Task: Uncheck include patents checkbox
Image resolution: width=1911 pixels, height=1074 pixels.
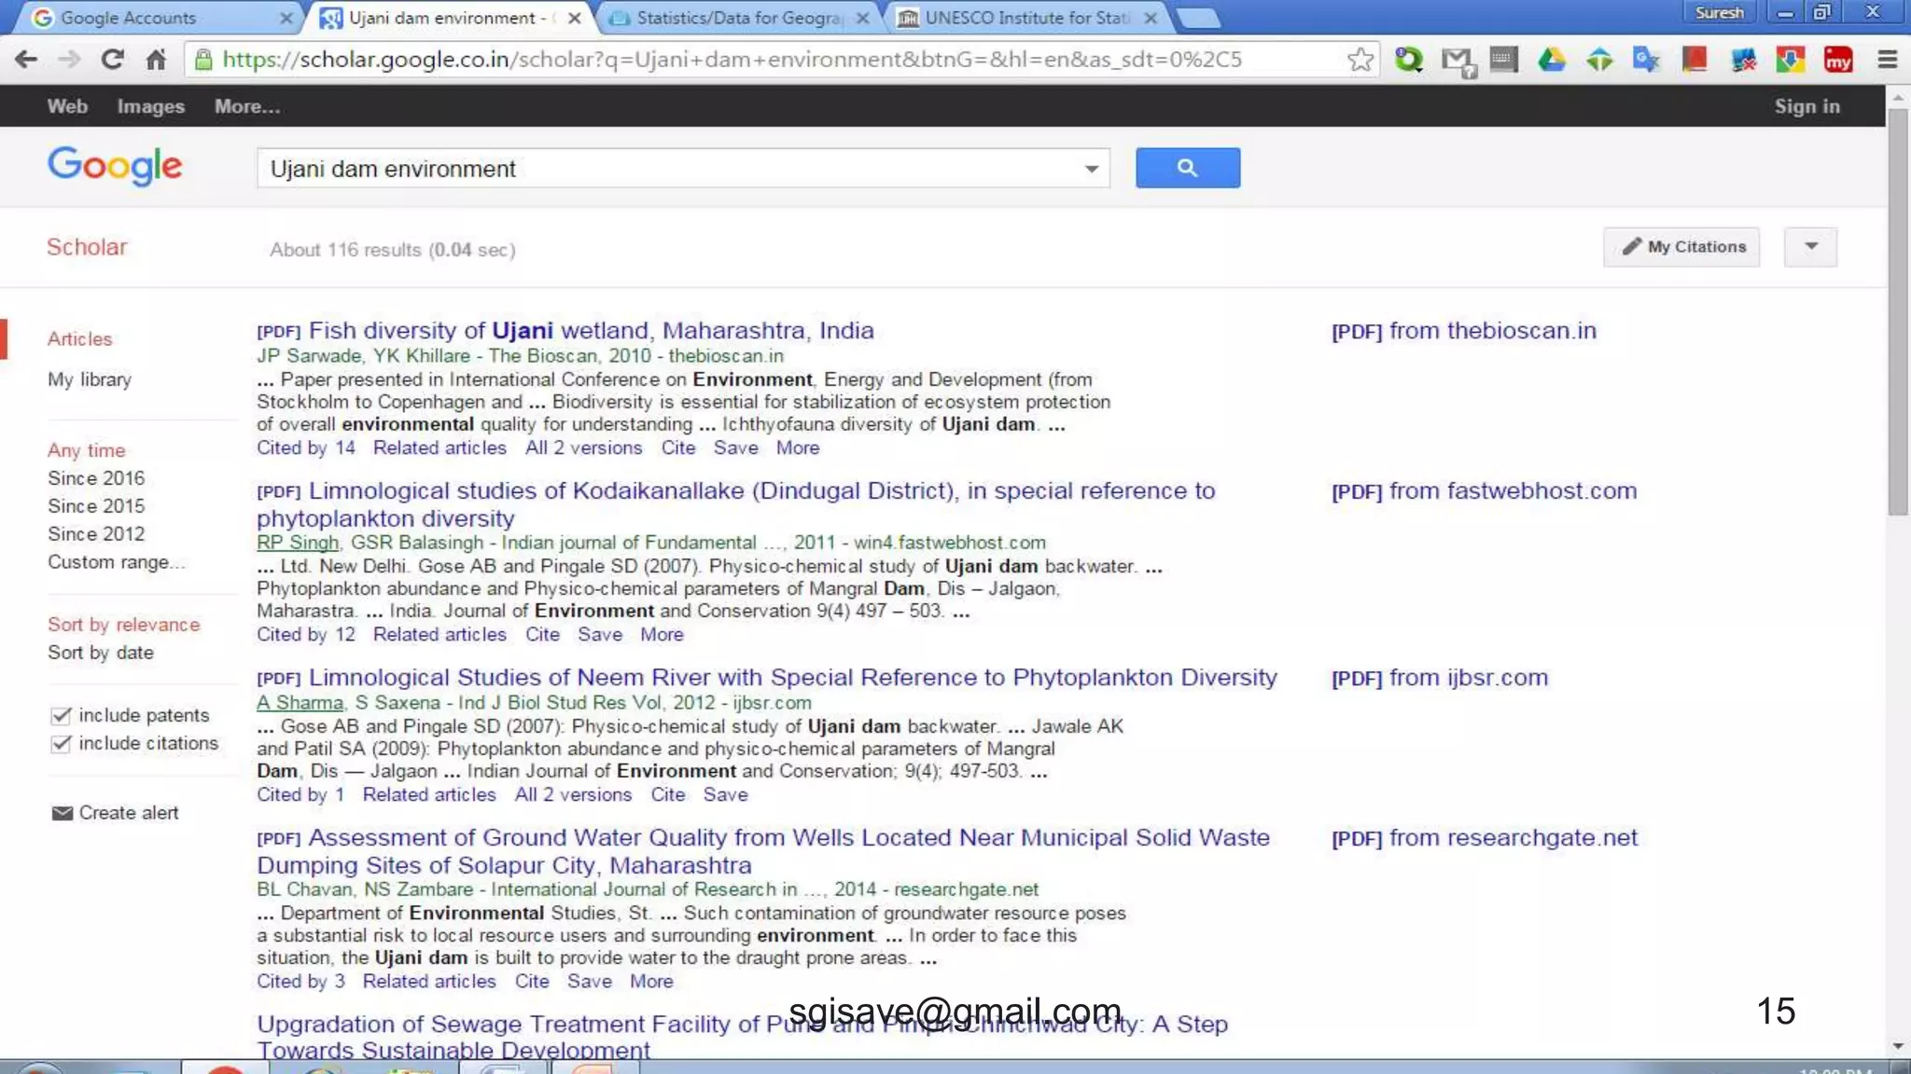Action: (61, 715)
